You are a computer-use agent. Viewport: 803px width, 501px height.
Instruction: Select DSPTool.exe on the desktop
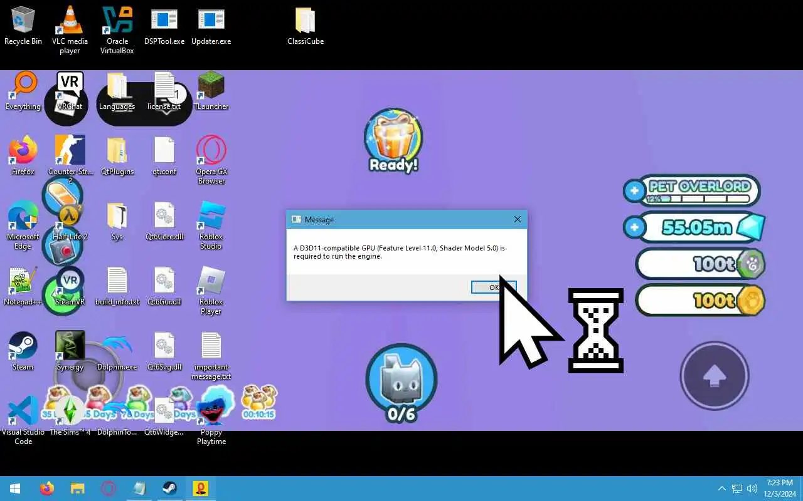pos(164,26)
